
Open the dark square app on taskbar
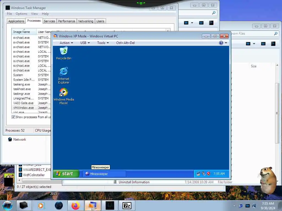click(110, 206)
